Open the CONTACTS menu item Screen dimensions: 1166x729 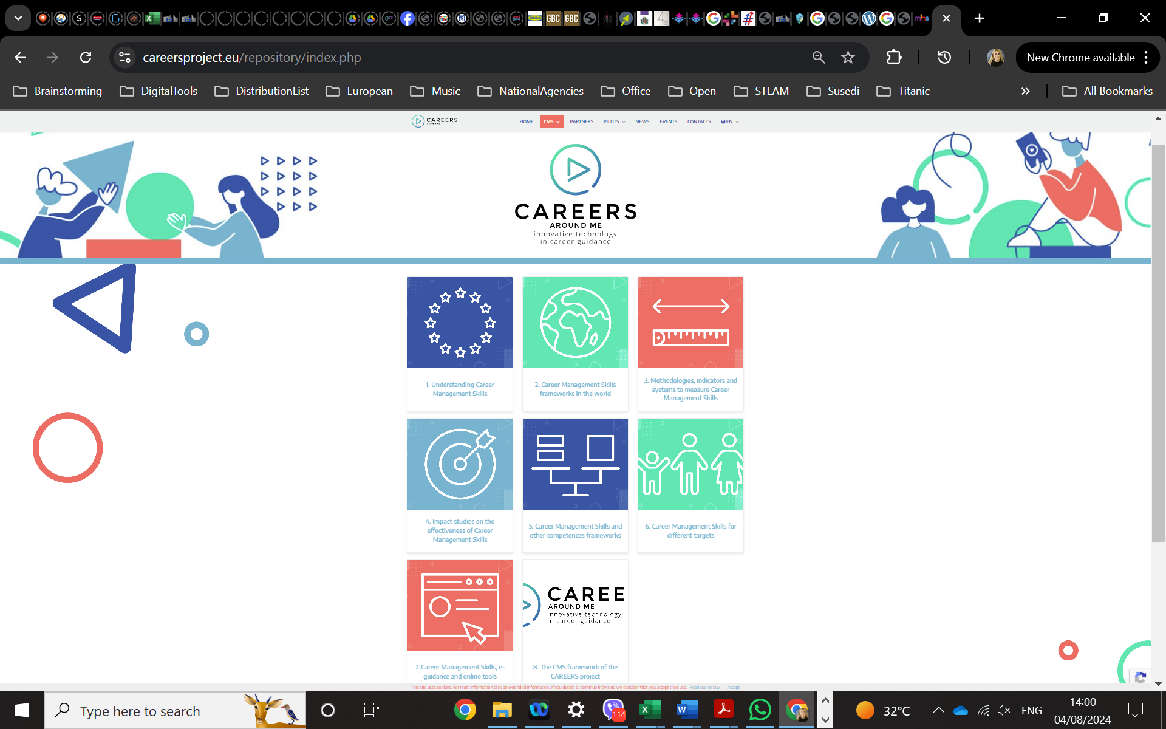coord(699,122)
